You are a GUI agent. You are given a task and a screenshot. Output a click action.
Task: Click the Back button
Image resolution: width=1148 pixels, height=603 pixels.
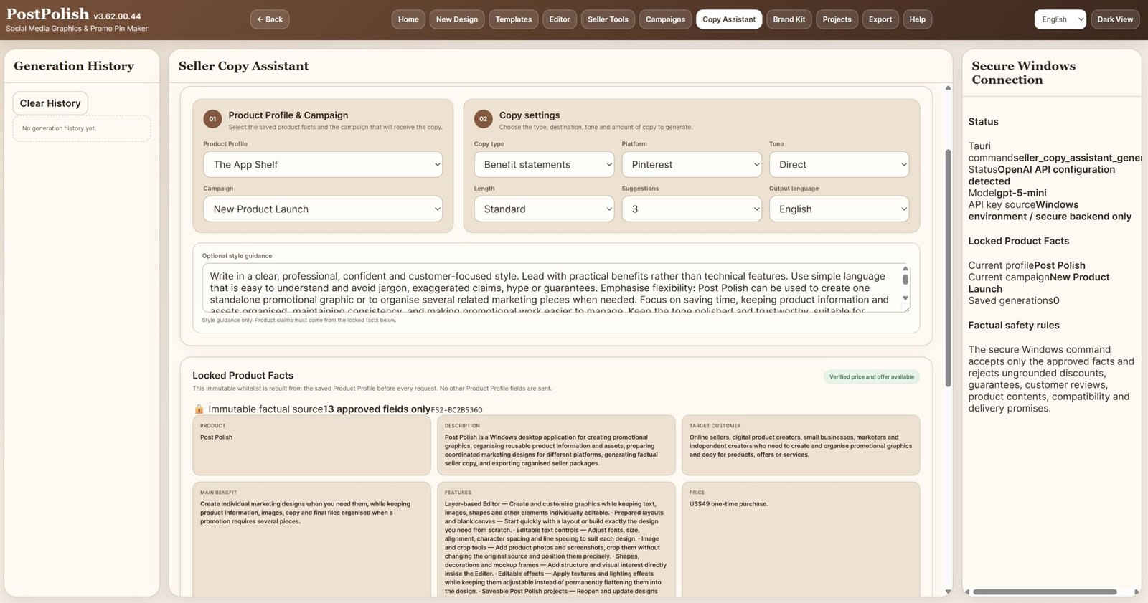pyautogui.click(x=270, y=19)
